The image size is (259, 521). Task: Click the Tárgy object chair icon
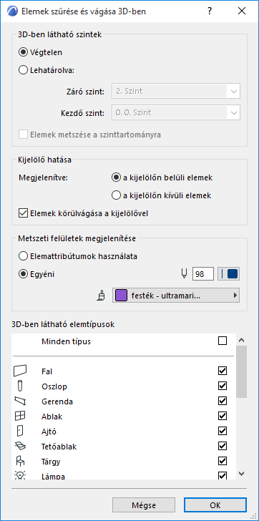[20, 461]
